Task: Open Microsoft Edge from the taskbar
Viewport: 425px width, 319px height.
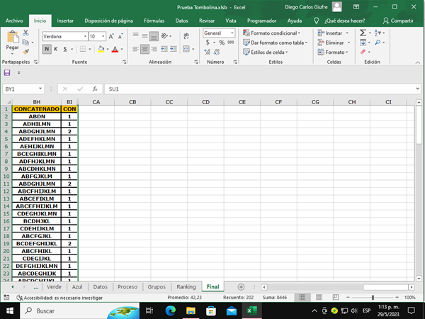Action: pyautogui.click(x=171, y=310)
